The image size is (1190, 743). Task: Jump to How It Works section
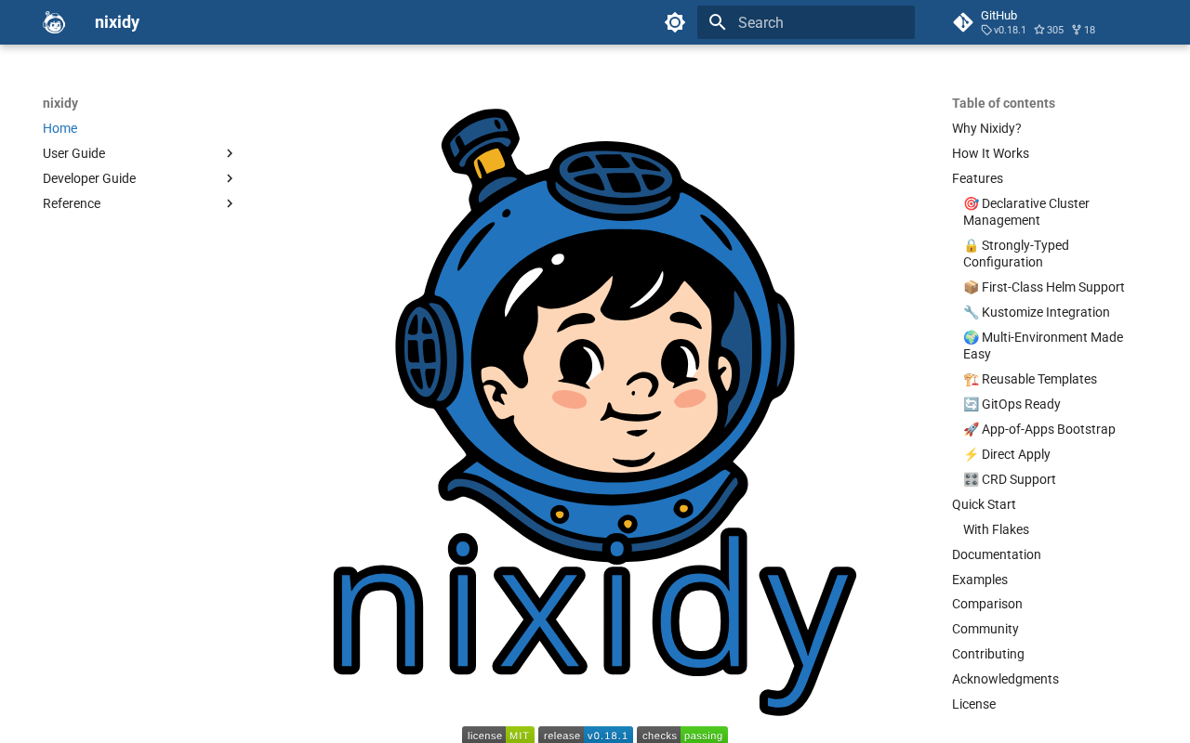point(990,153)
